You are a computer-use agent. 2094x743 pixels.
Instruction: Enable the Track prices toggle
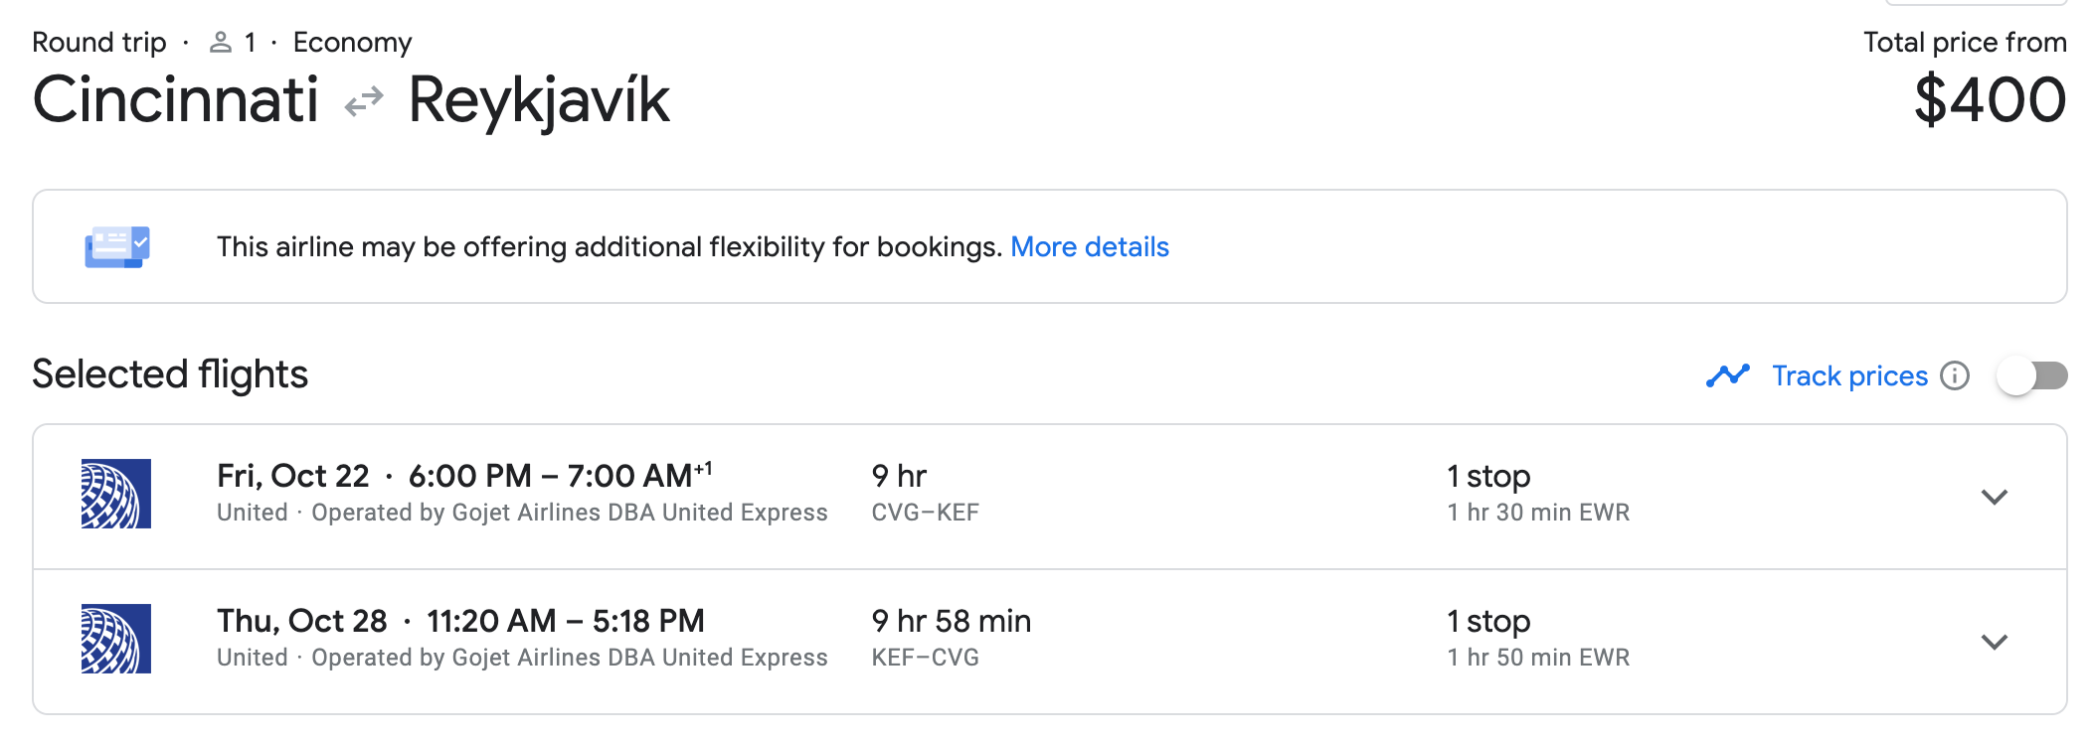(x=2031, y=375)
